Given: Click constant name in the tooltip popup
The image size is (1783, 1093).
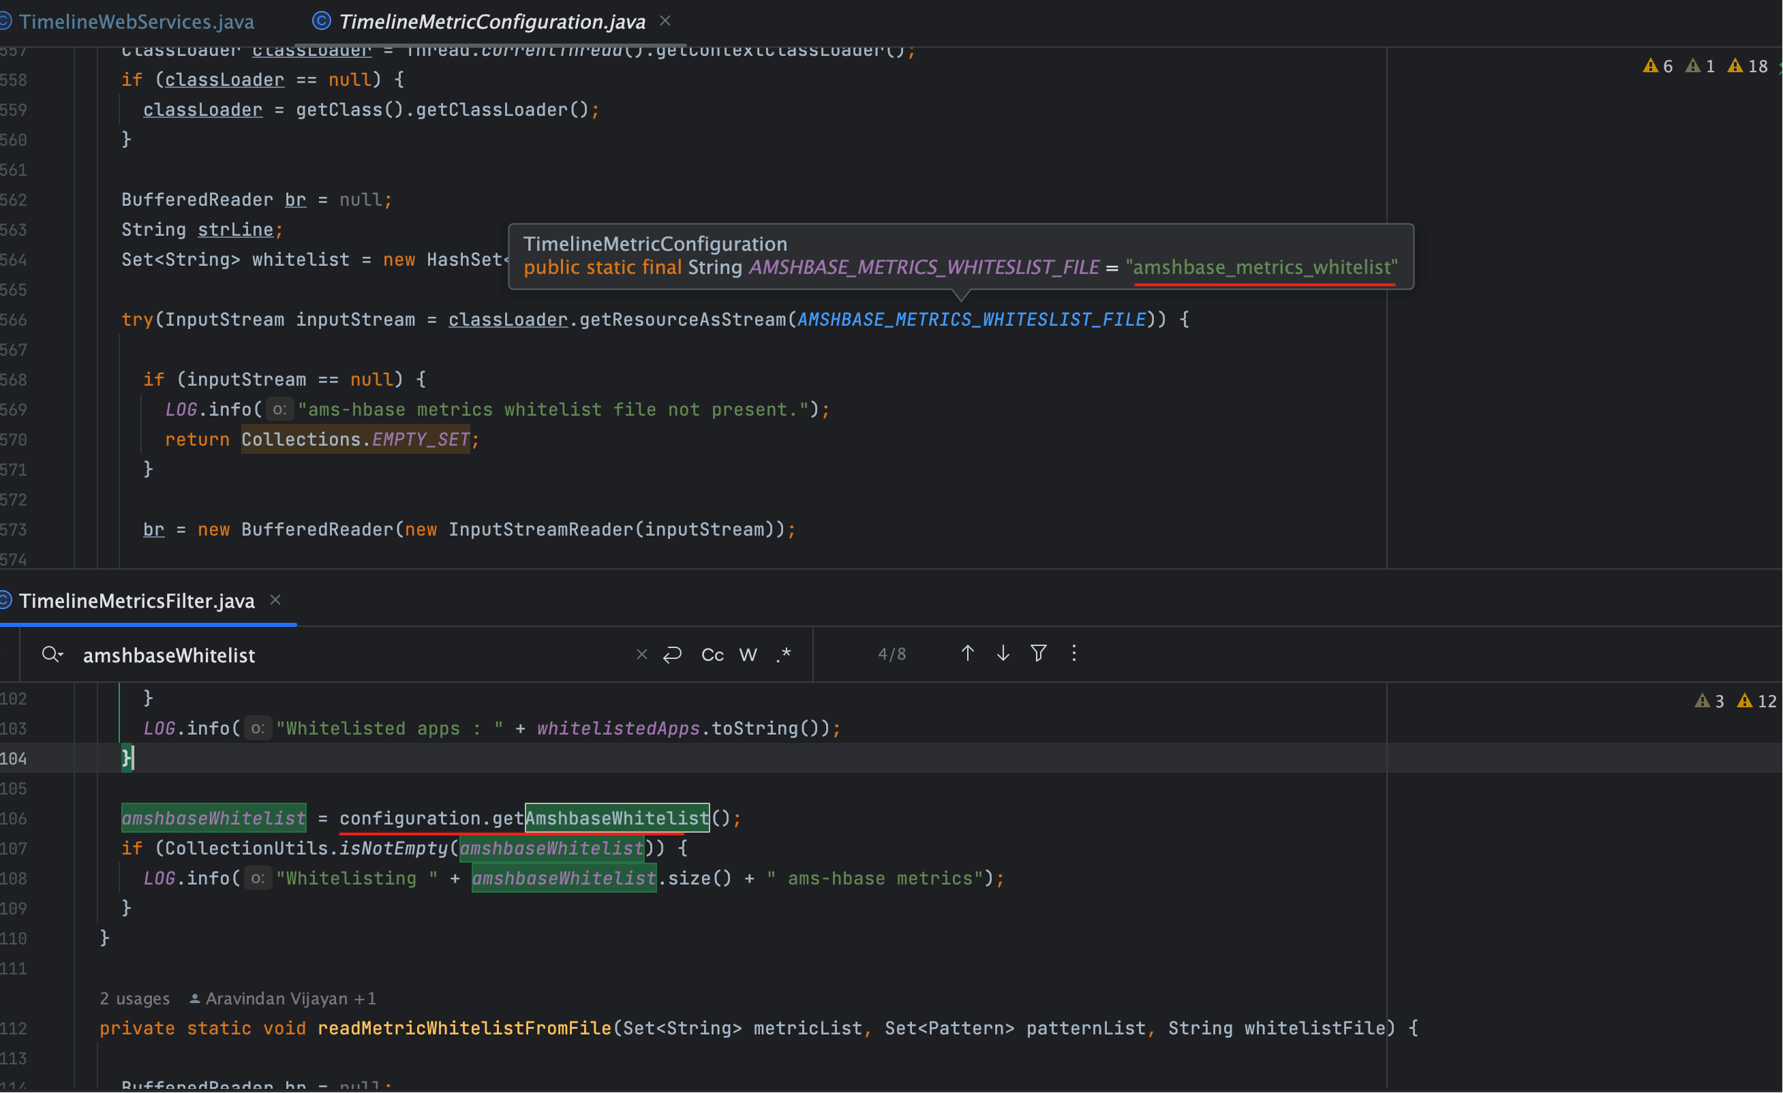Looking at the screenshot, I should pyautogui.click(x=924, y=268).
